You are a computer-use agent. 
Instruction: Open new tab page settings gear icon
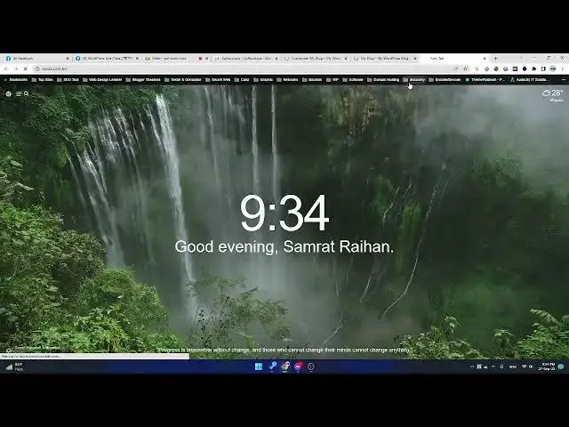pyautogui.click(x=8, y=93)
